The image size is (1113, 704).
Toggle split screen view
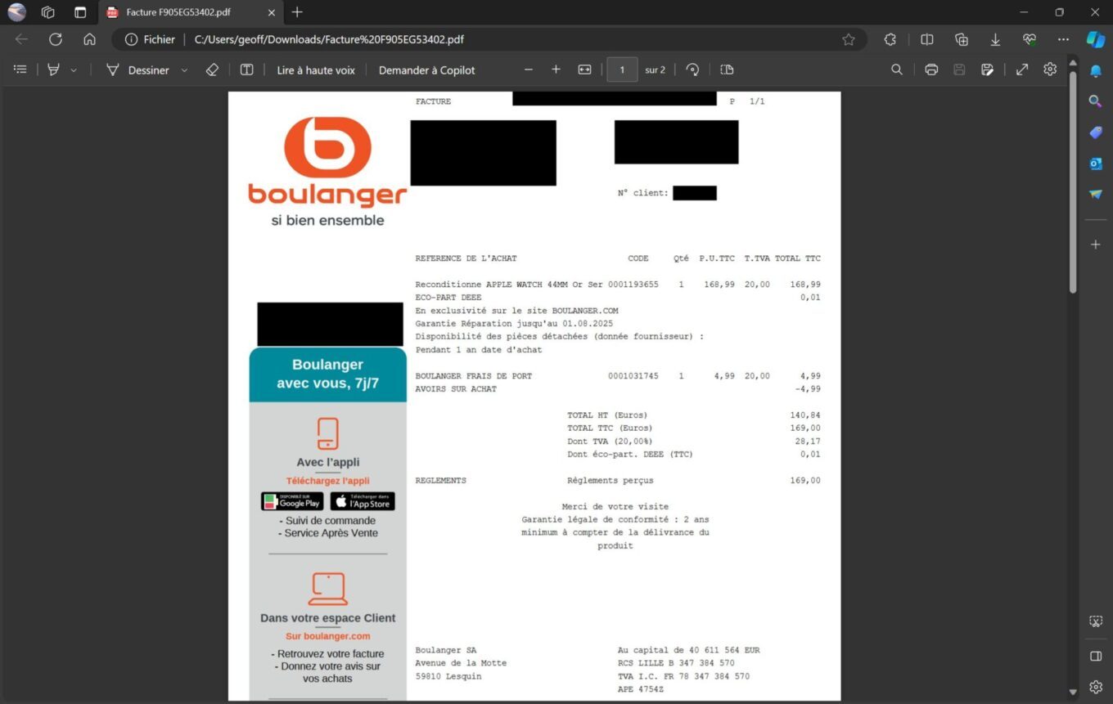pyautogui.click(x=927, y=39)
